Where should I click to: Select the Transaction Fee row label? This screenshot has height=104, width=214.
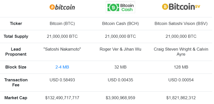click(x=16, y=82)
